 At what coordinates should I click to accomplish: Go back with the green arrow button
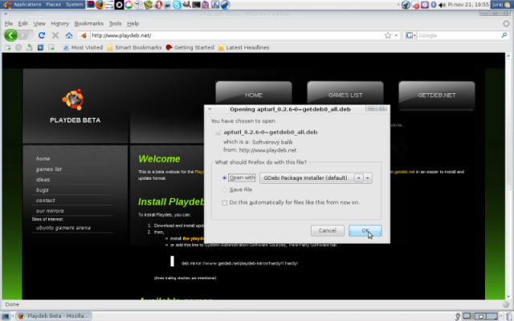[10, 35]
